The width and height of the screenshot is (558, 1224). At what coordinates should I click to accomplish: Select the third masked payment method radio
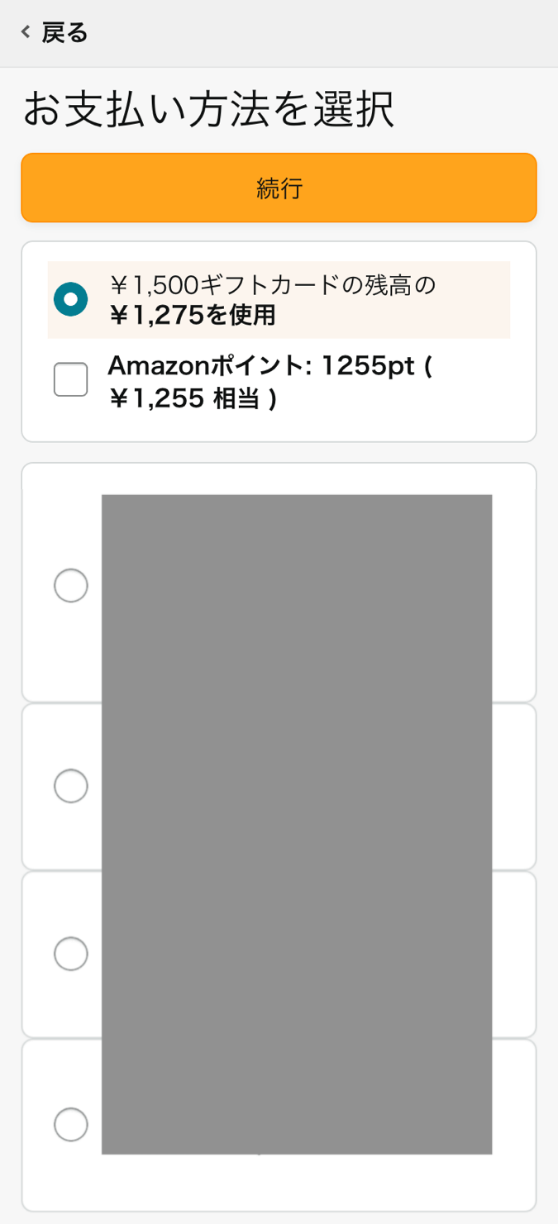(x=70, y=953)
